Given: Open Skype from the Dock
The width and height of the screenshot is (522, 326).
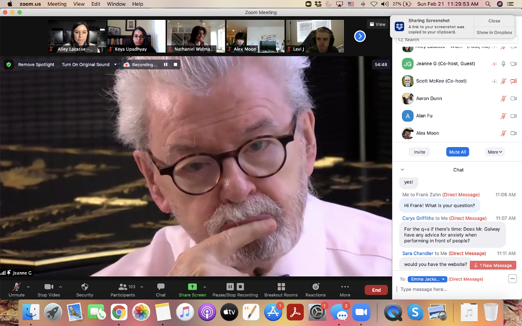Looking at the screenshot, I should click(415, 312).
